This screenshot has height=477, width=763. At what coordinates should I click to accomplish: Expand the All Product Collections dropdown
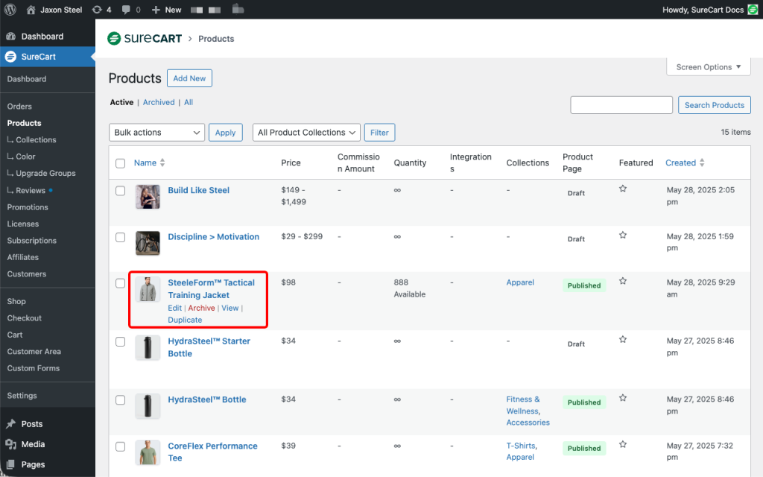click(x=306, y=133)
